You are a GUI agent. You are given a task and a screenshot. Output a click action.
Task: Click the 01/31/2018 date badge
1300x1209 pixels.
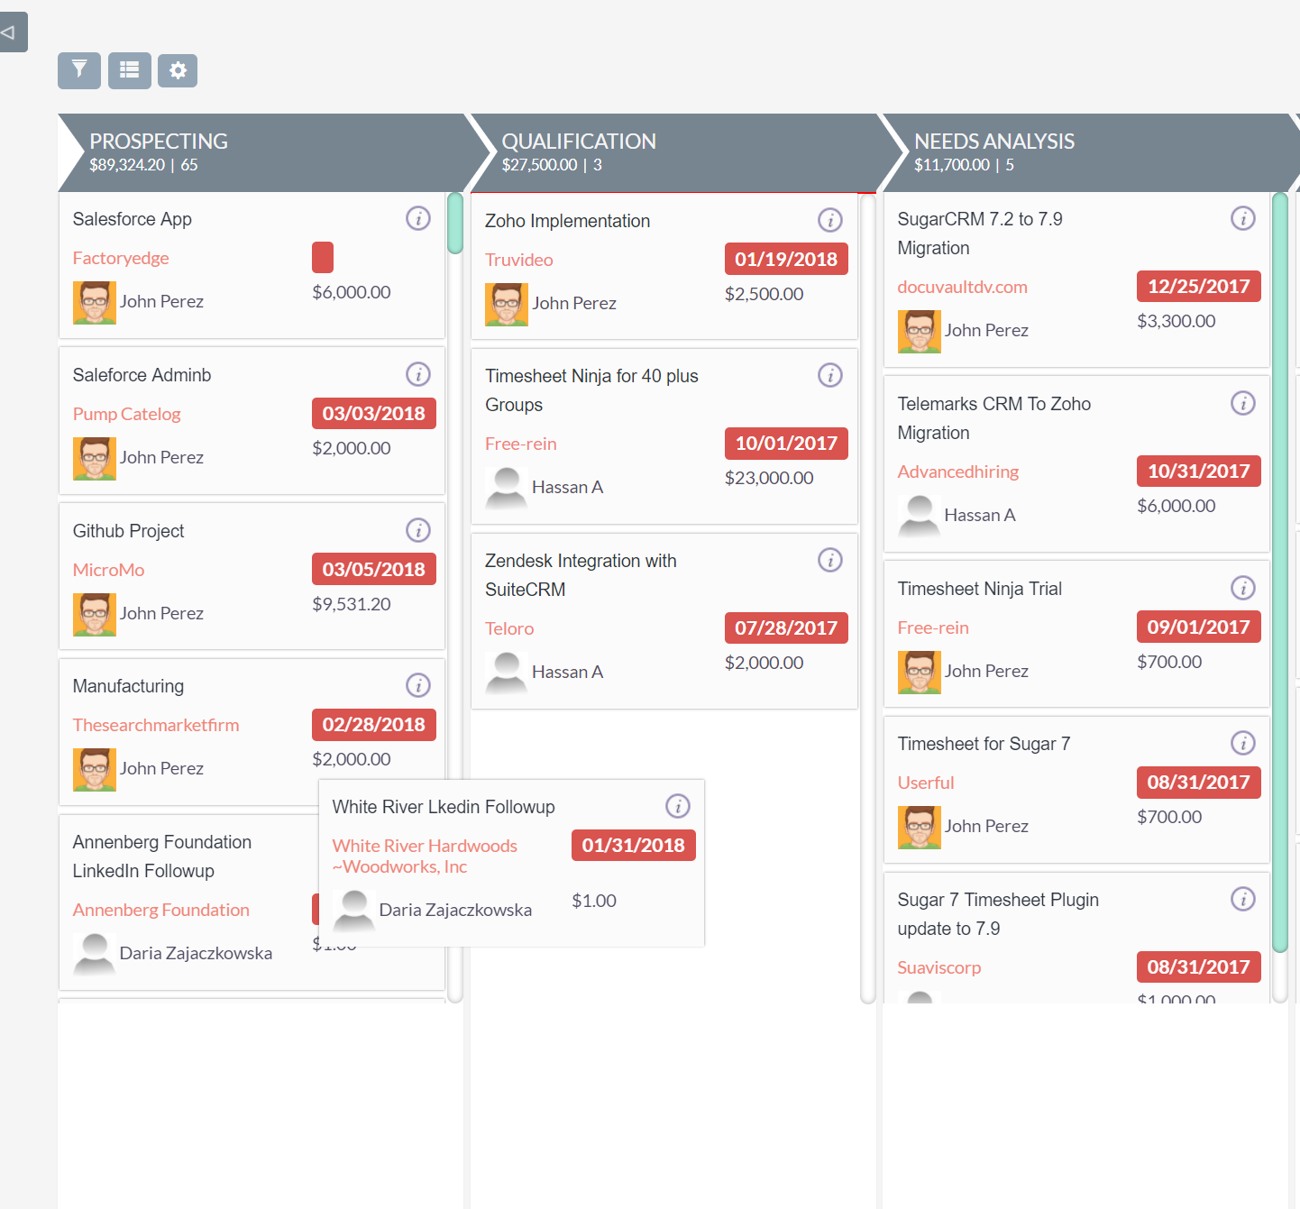634,845
